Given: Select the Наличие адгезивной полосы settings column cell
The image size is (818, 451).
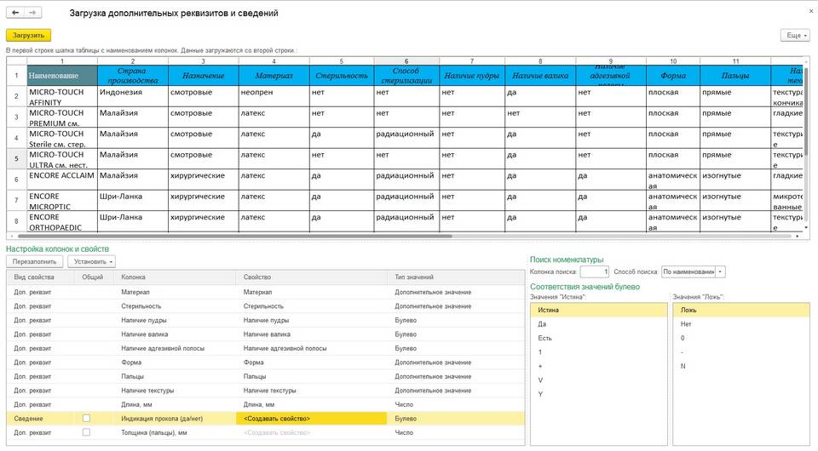Looking at the screenshot, I should (175, 348).
